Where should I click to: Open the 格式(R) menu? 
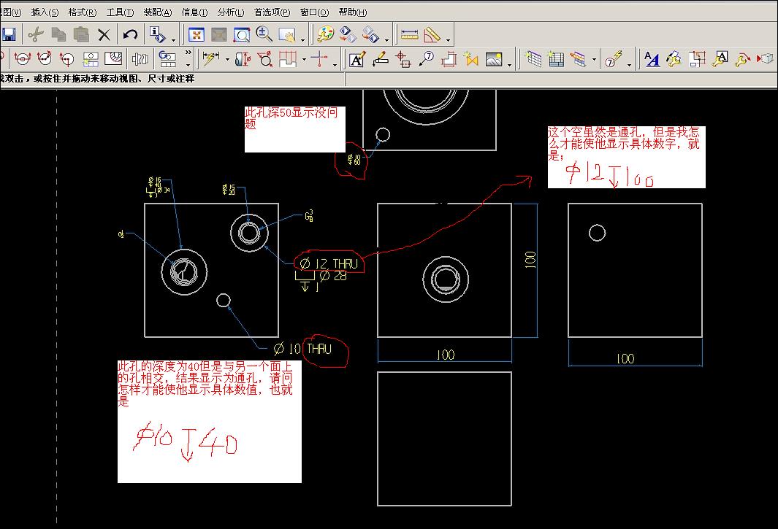pos(83,12)
